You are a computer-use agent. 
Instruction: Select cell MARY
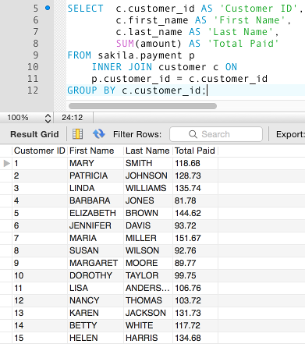click(95, 163)
